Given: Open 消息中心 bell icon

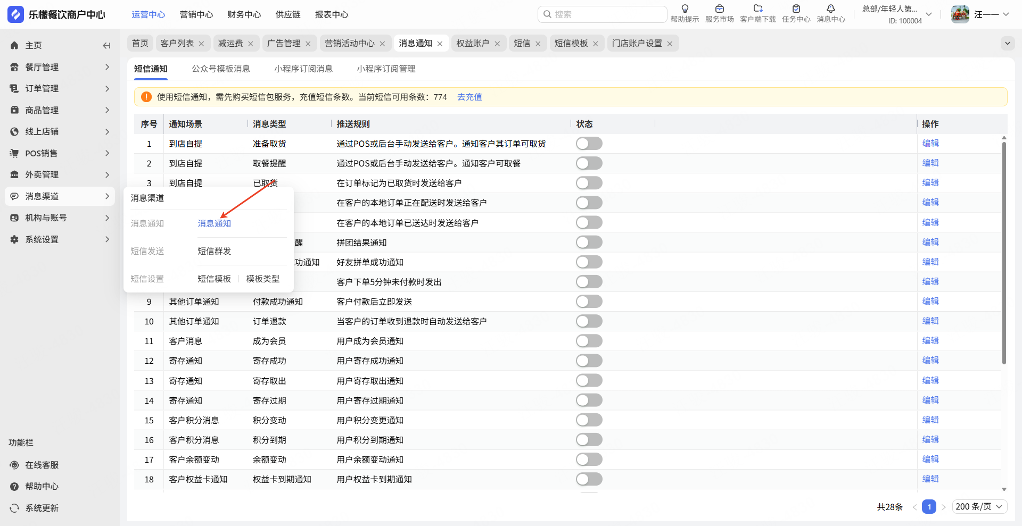Looking at the screenshot, I should [x=830, y=9].
